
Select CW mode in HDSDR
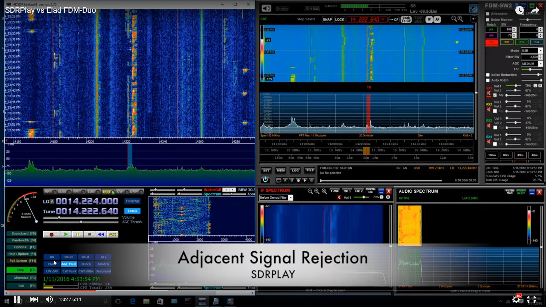(x=122, y=192)
